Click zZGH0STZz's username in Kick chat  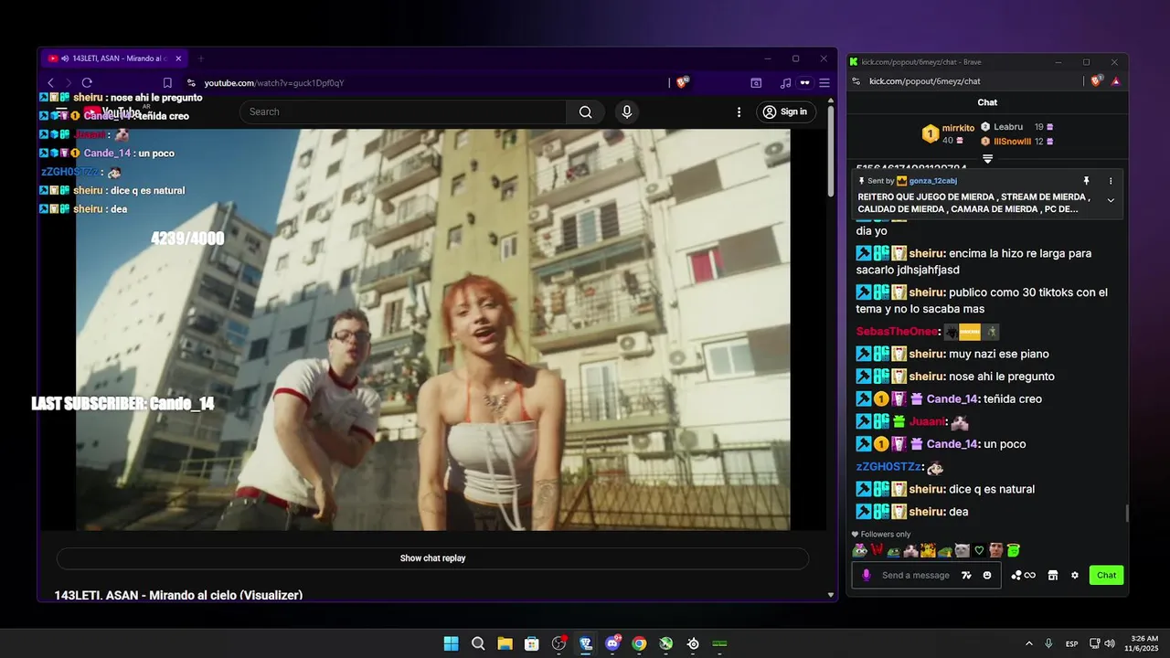click(889, 467)
